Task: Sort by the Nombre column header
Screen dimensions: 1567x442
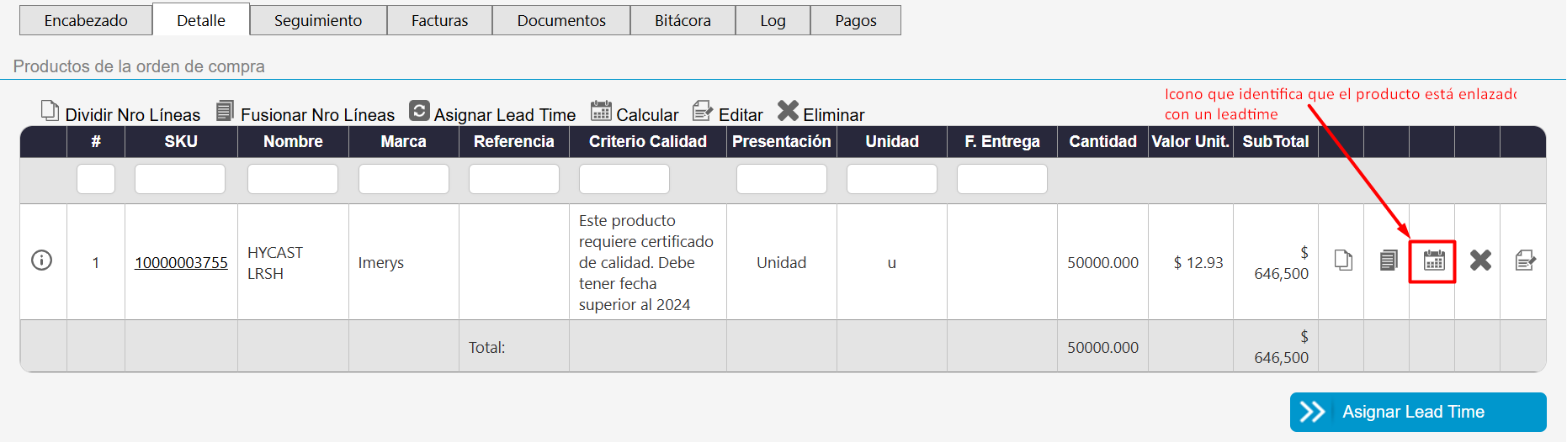Action: point(293,142)
